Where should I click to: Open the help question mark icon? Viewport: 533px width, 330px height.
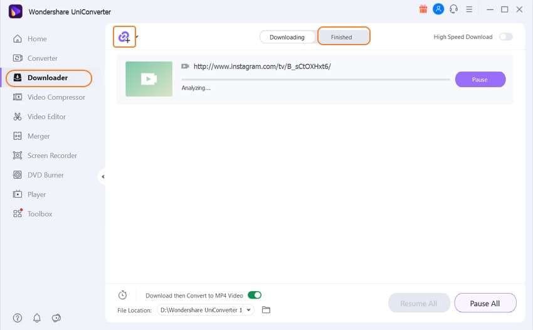click(x=18, y=317)
